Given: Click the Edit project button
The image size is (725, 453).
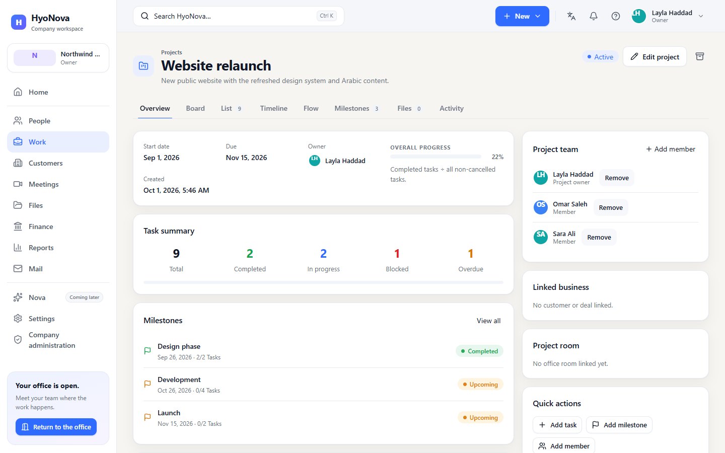Looking at the screenshot, I should tap(655, 56).
